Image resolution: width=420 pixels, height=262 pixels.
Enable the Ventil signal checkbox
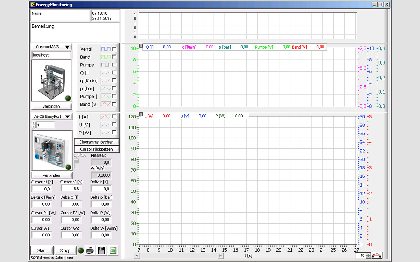tap(114, 49)
